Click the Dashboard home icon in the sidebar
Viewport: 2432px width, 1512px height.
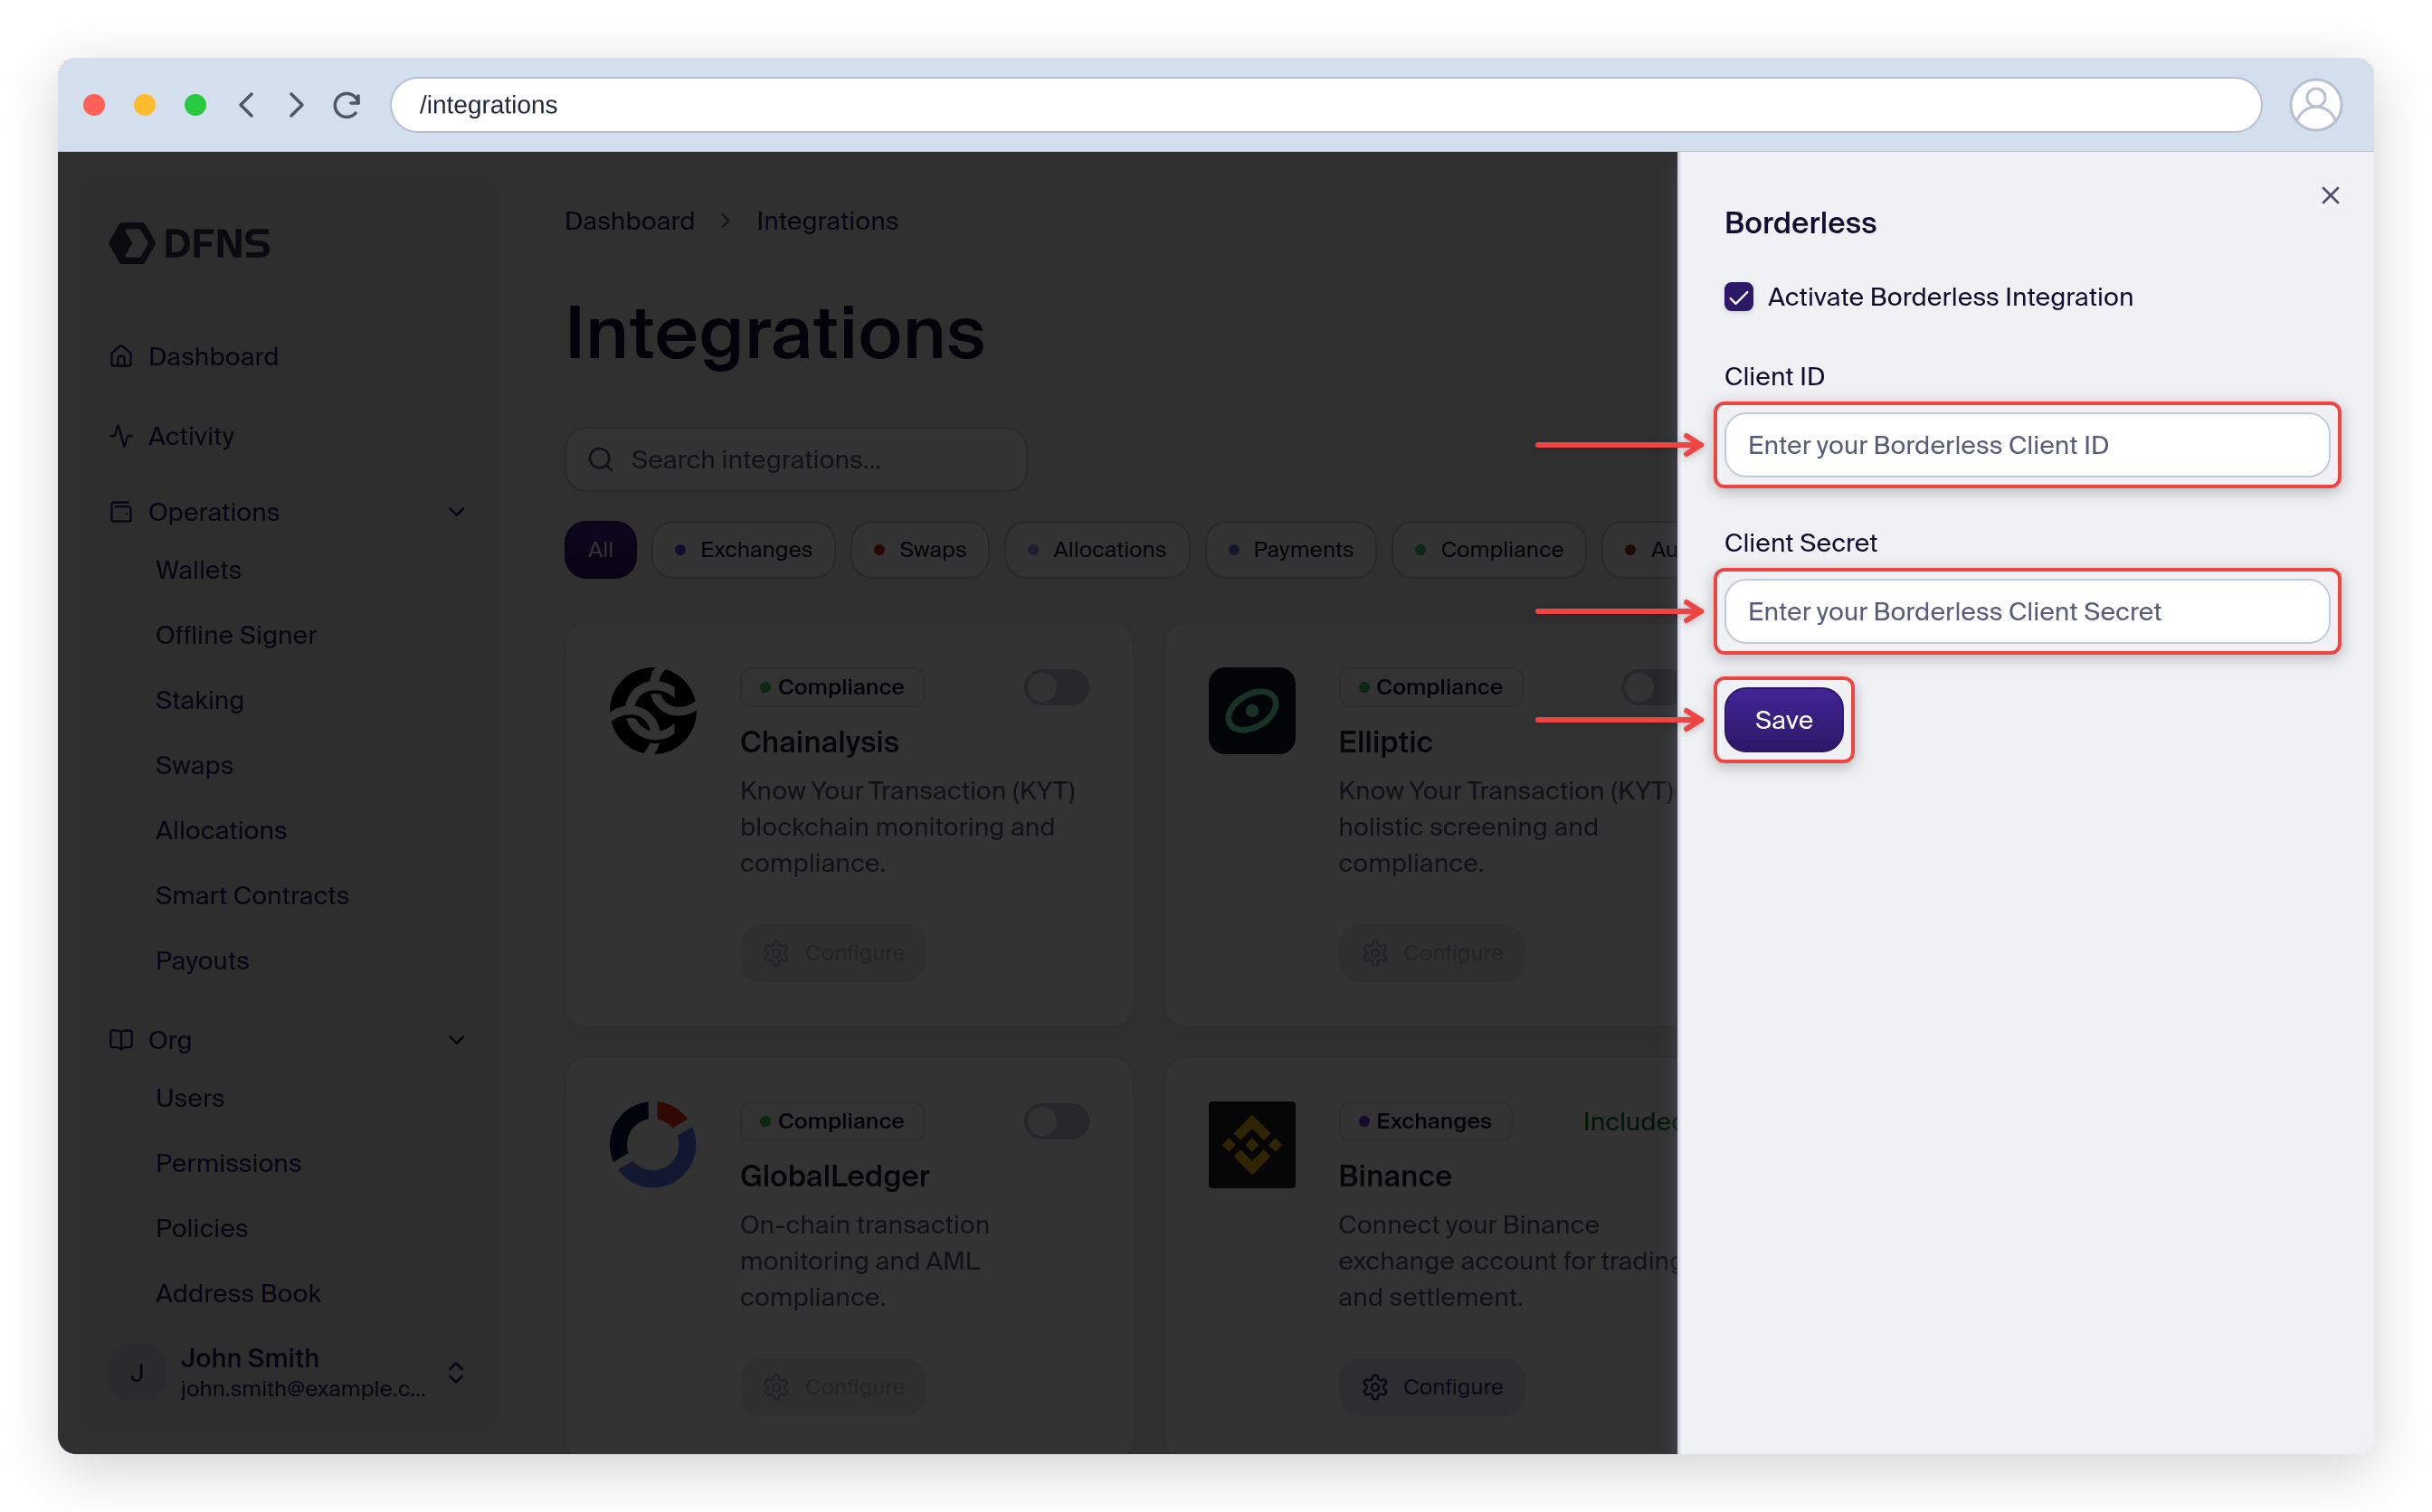coord(121,356)
